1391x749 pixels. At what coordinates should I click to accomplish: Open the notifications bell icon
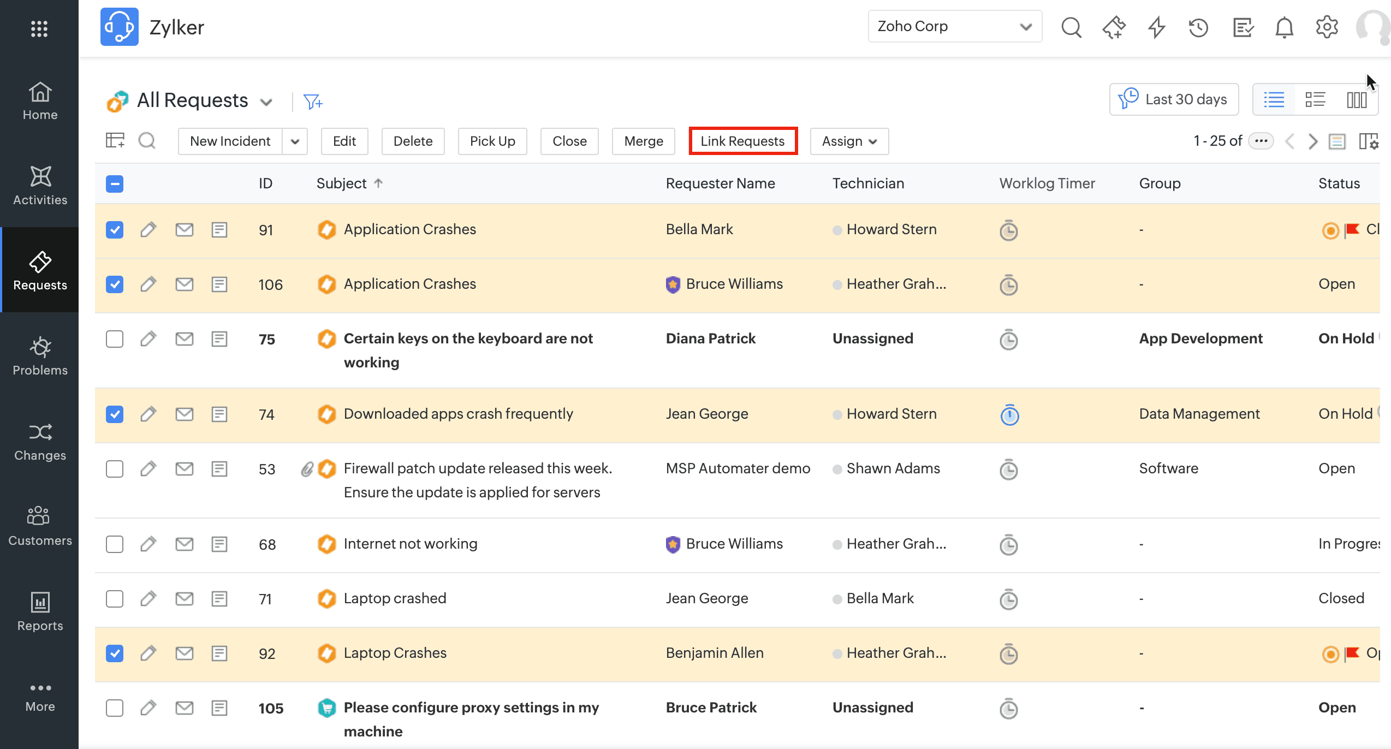click(1284, 27)
